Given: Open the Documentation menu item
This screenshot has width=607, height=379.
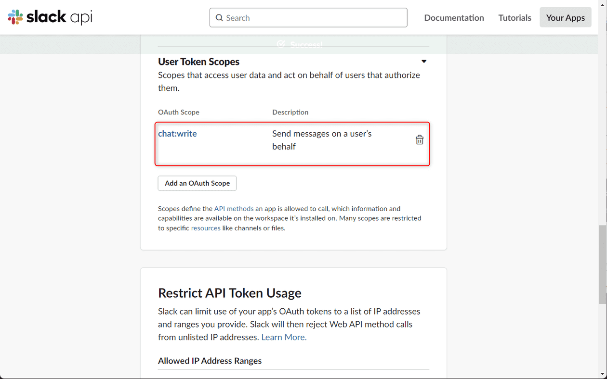Looking at the screenshot, I should (x=453, y=17).
